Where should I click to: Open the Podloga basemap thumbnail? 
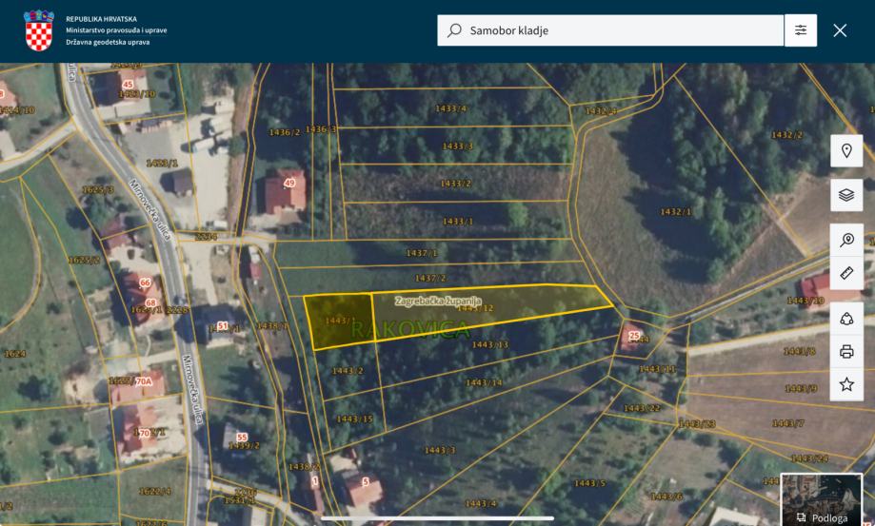821,499
